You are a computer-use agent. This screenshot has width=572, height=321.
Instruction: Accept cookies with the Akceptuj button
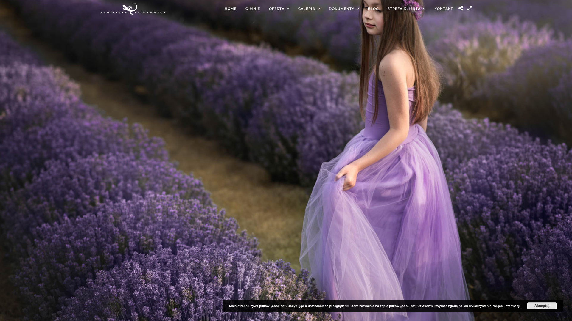pyautogui.click(x=542, y=306)
